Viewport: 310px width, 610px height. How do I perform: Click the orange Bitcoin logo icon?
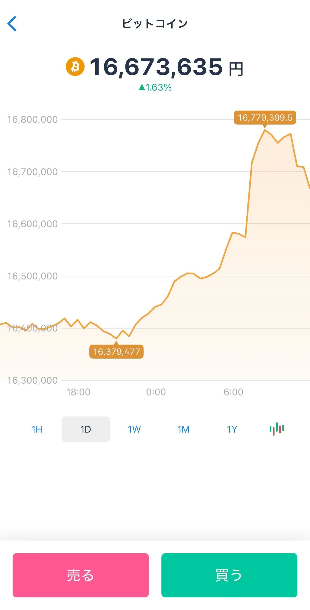[75, 67]
